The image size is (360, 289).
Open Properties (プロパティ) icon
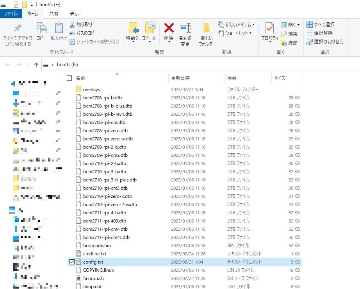pyautogui.click(x=269, y=28)
